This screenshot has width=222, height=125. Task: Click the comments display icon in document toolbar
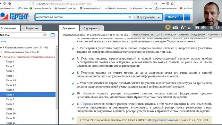click(x=175, y=27)
